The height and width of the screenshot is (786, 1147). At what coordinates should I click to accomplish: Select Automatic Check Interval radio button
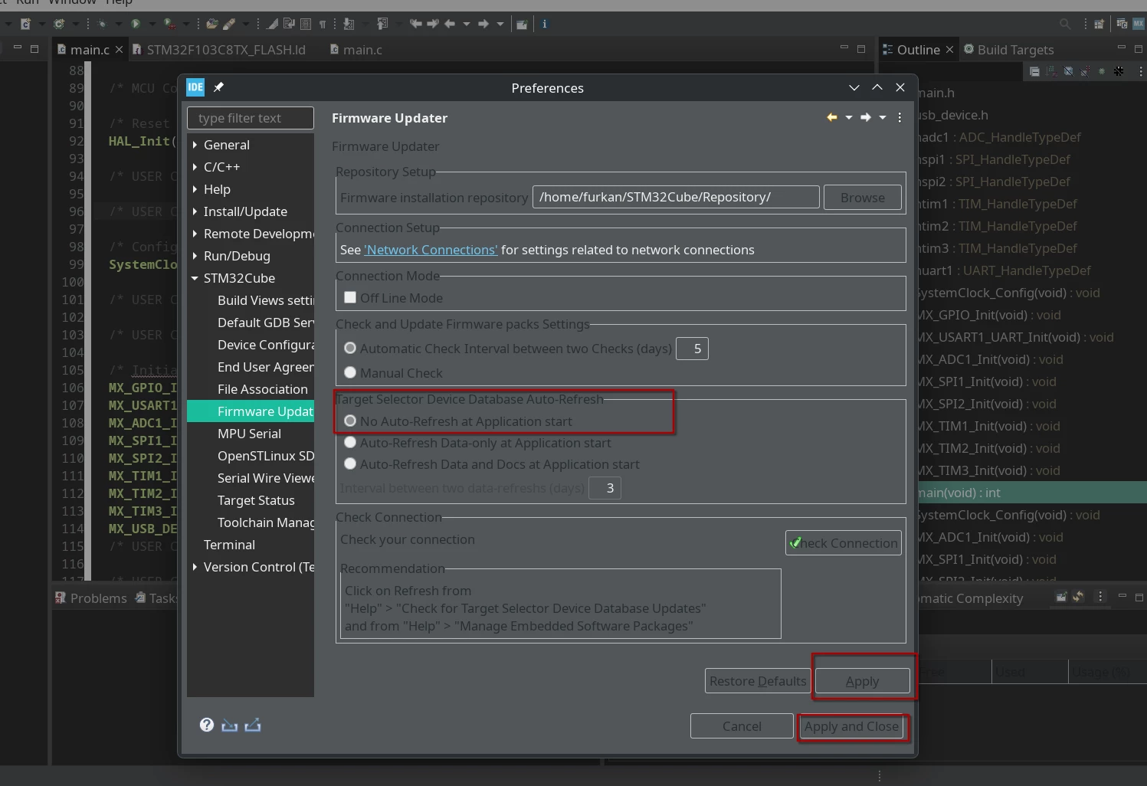coord(350,348)
